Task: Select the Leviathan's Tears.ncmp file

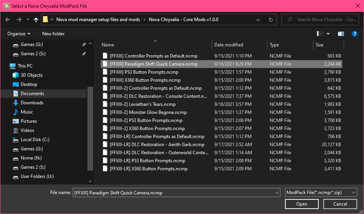Action: (142, 104)
